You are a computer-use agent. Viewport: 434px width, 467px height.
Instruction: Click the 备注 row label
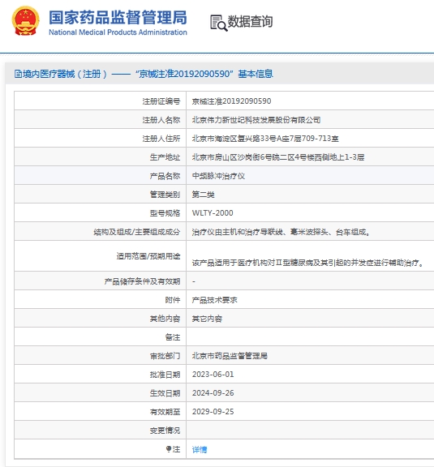[173, 337]
